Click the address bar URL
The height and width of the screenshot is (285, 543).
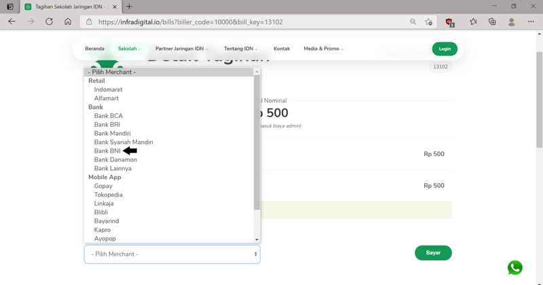[x=191, y=22]
